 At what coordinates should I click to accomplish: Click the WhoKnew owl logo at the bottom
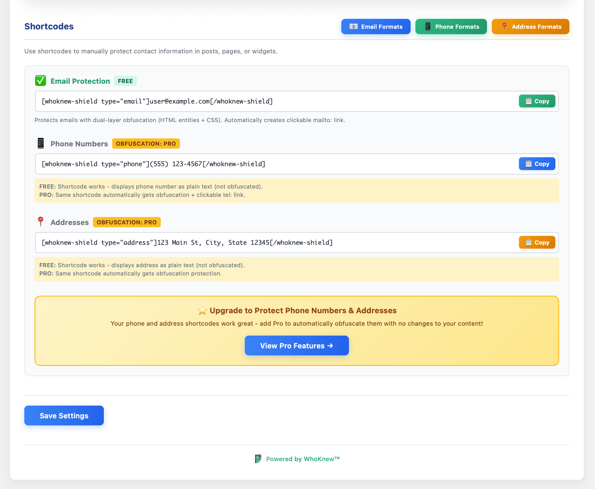(x=258, y=459)
